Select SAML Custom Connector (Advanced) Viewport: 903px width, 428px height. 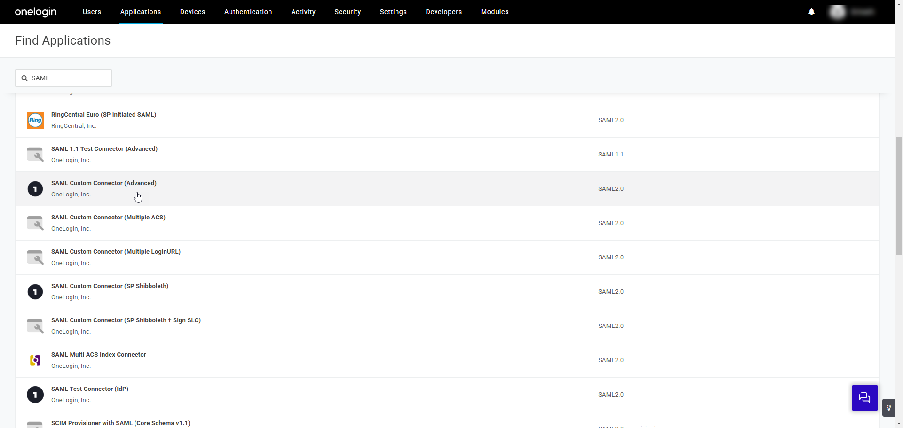447,189
